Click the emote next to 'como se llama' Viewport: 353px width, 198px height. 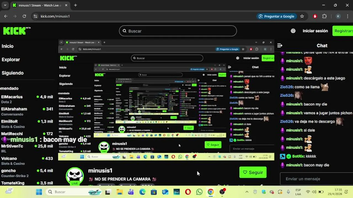point(325,87)
